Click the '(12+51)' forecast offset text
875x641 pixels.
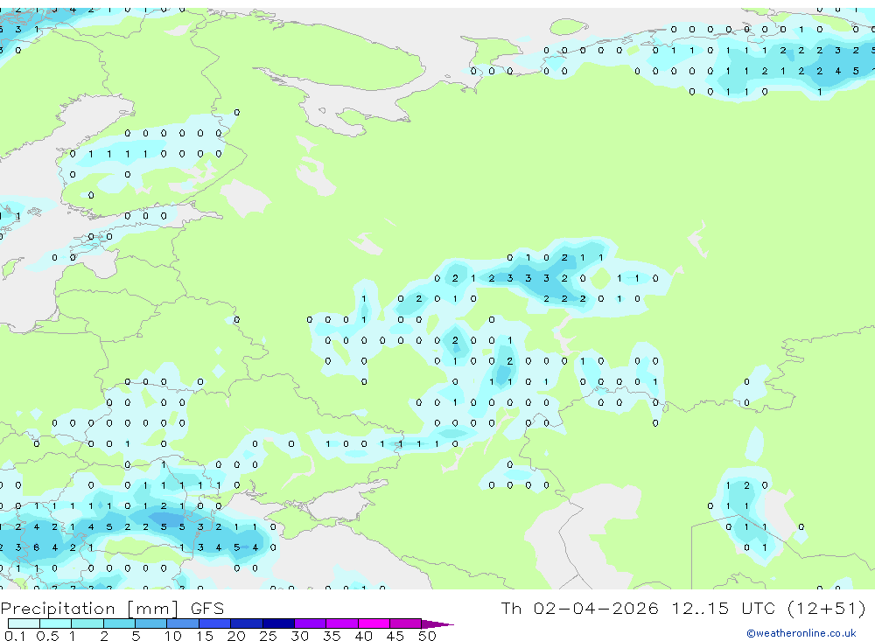pyautogui.click(x=827, y=608)
